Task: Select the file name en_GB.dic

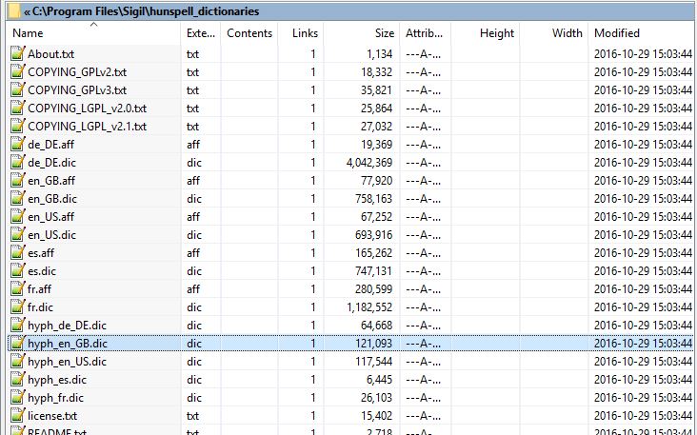Action: pyautogui.click(x=52, y=199)
